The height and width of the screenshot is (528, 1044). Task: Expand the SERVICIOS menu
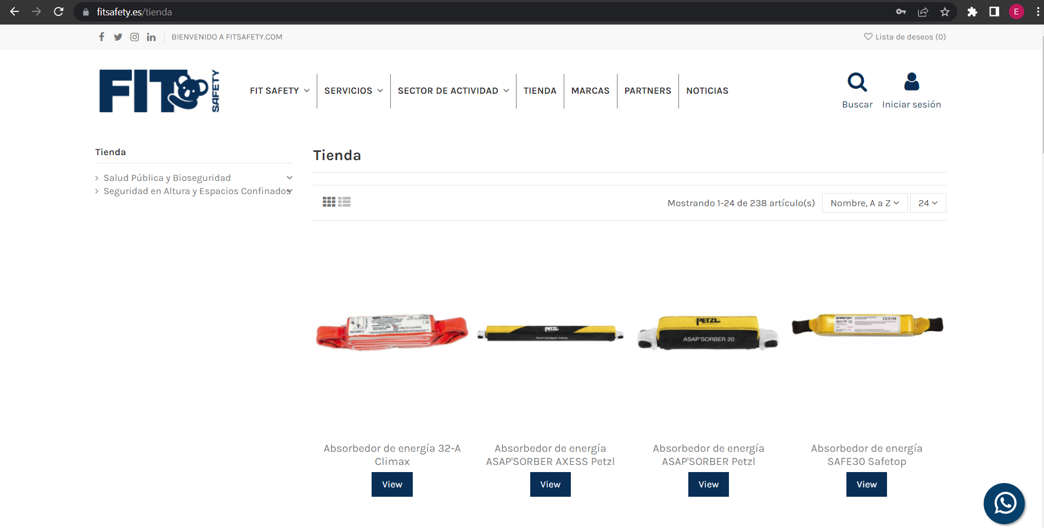(x=353, y=91)
